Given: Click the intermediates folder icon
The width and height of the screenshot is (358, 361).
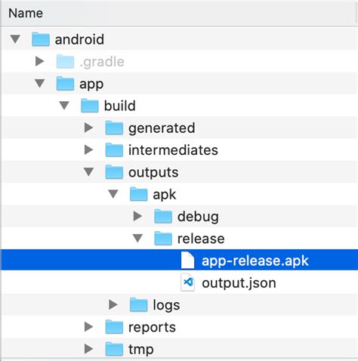Looking at the screenshot, I should click(114, 150).
